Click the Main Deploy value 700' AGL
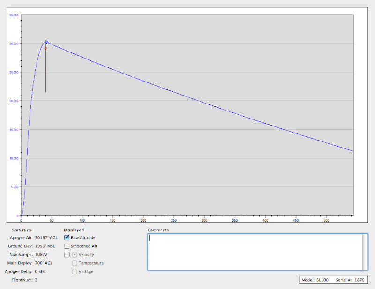The height and width of the screenshot is (289, 375). (x=44, y=263)
